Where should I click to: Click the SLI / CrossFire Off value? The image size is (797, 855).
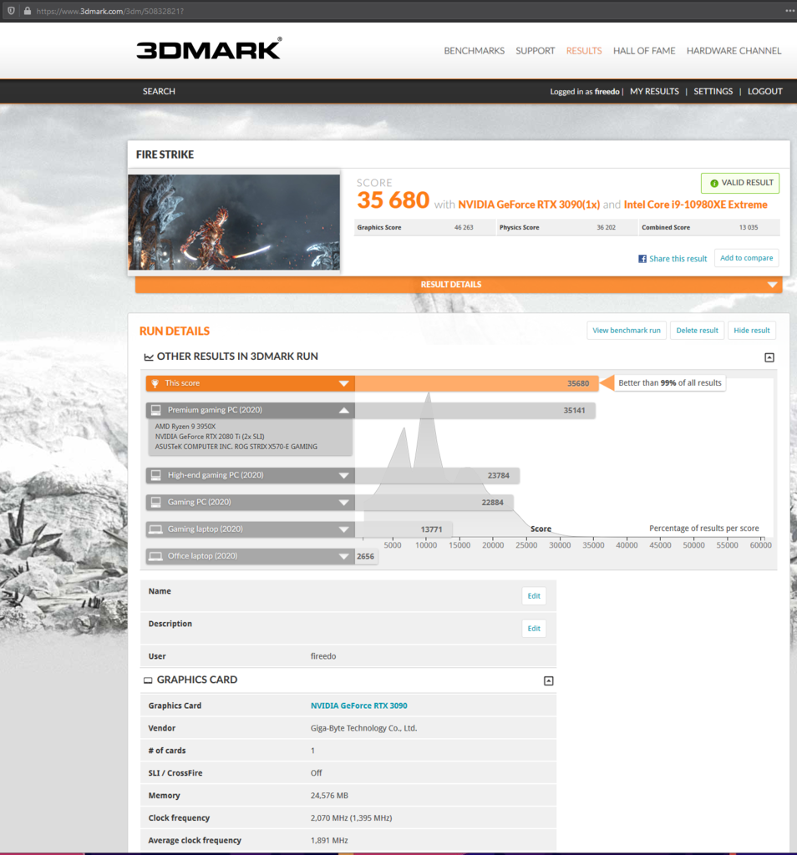317,773
